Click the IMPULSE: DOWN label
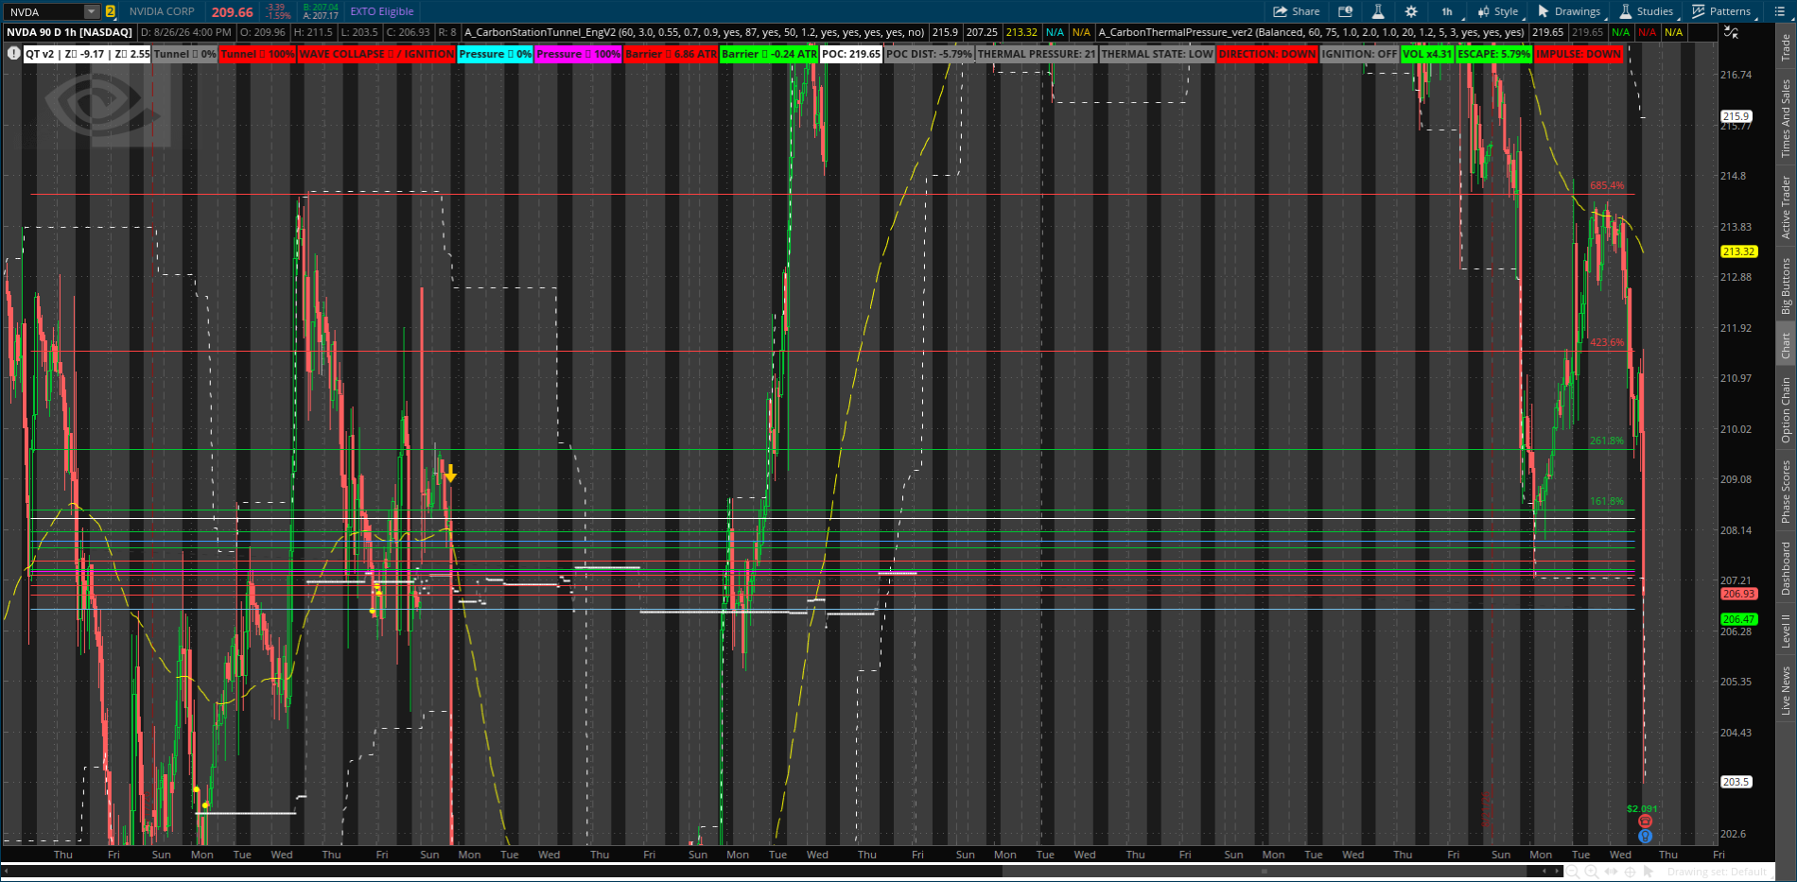This screenshot has width=1797, height=882. 1579,54
